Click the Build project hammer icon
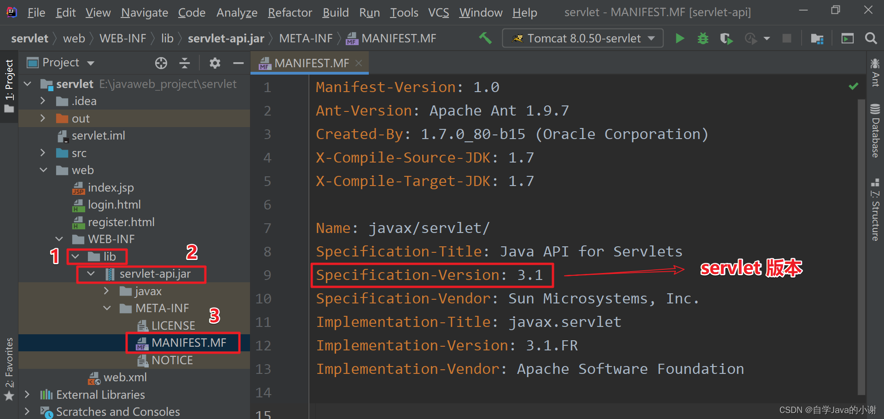 click(485, 38)
